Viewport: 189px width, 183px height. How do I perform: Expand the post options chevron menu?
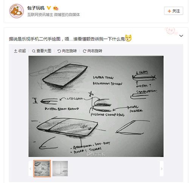[x=181, y=36]
